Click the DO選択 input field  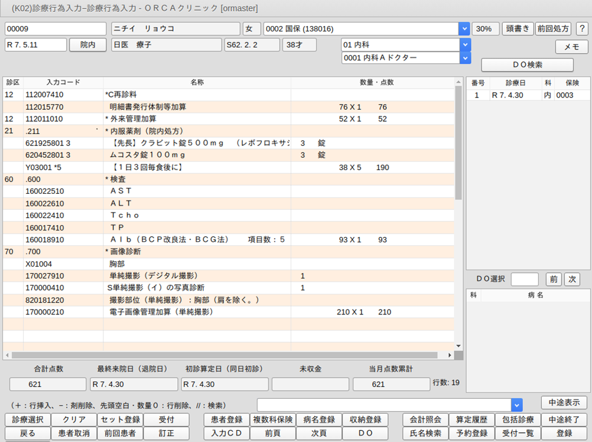click(525, 279)
